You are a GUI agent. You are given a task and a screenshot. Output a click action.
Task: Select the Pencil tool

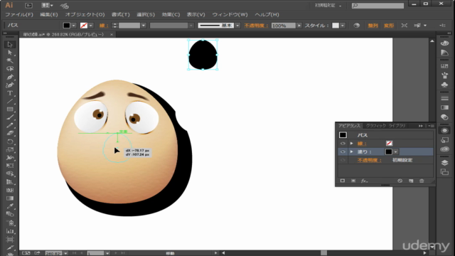(10, 125)
